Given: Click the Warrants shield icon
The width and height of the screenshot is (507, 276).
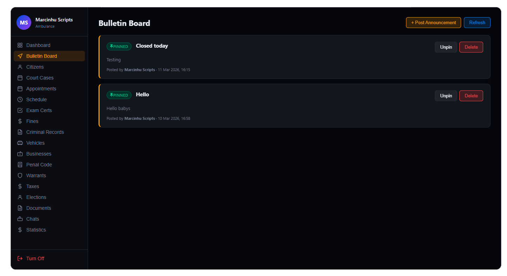Looking at the screenshot, I should pyautogui.click(x=20, y=175).
